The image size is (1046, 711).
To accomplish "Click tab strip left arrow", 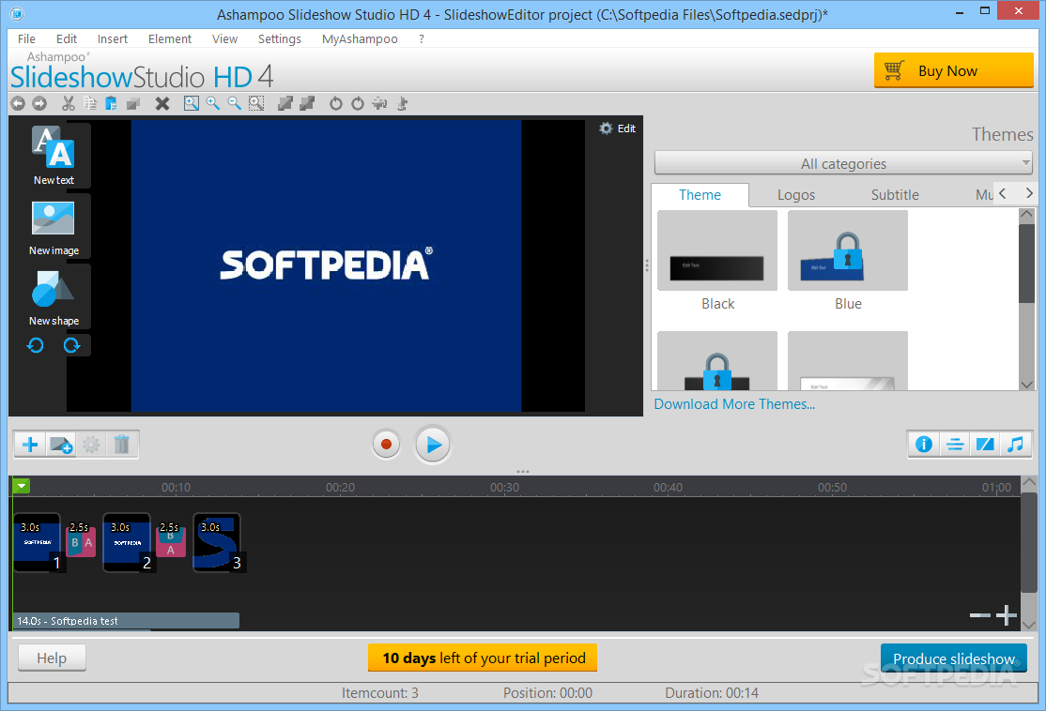I will [x=1003, y=193].
